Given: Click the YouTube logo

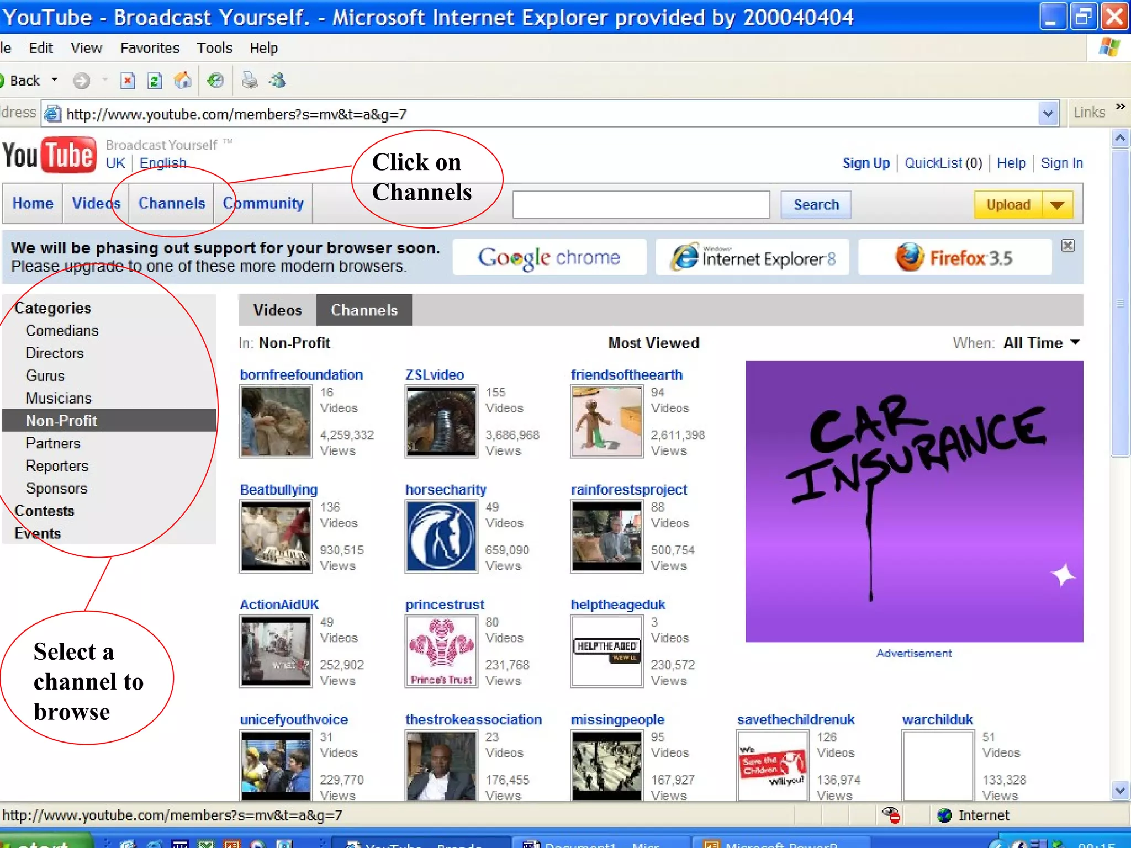Looking at the screenshot, I should pyautogui.click(x=50, y=155).
